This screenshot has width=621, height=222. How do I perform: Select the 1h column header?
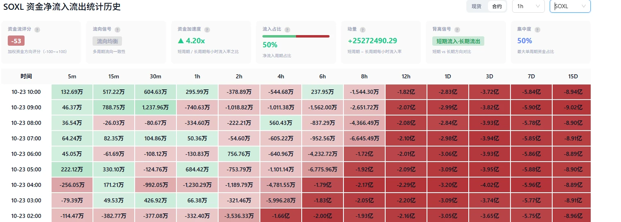tap(197, 76)
